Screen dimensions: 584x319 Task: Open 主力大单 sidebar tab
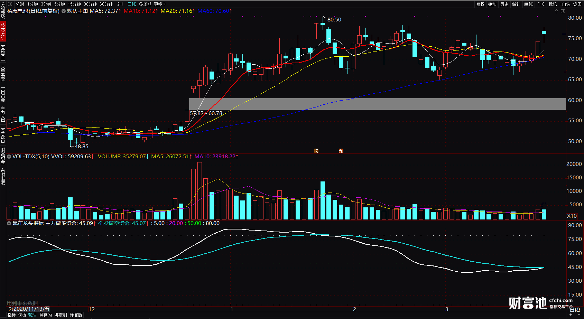point(3,114)
